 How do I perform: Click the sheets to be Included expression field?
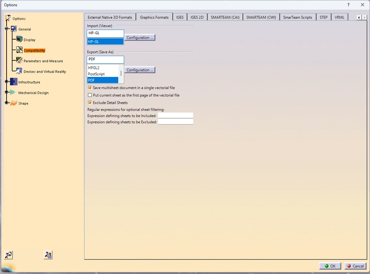(x=175, y=115)
